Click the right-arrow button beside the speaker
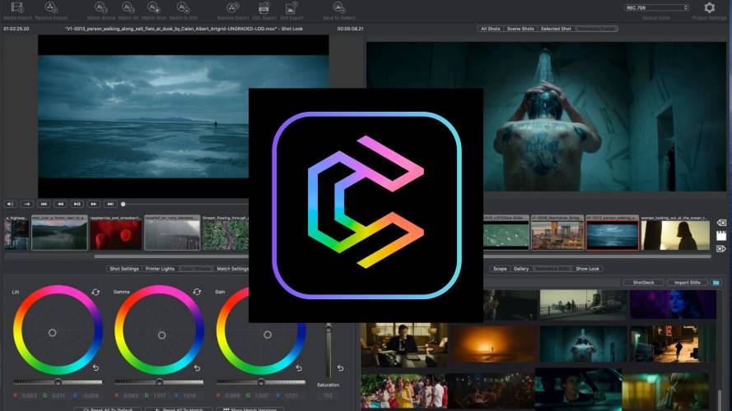Screen dimensions: 732x411 tap(27, 204)
